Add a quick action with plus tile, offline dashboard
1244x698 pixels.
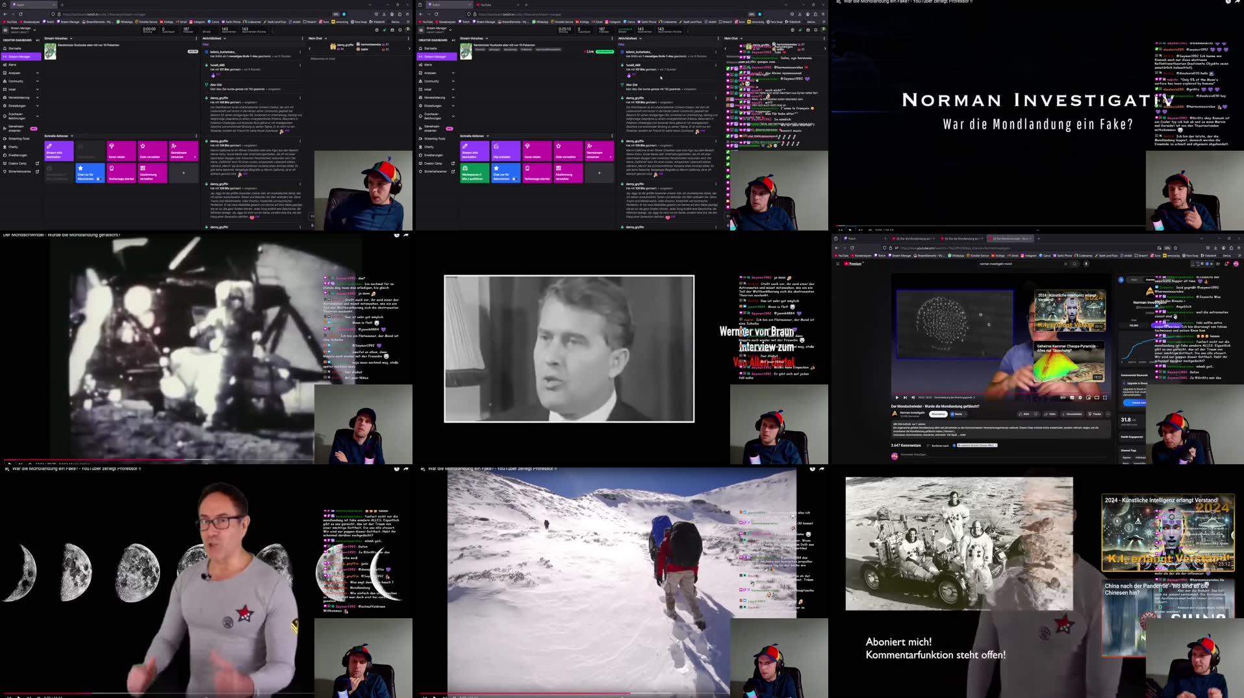pyautogui.click(x=183, y=173)
